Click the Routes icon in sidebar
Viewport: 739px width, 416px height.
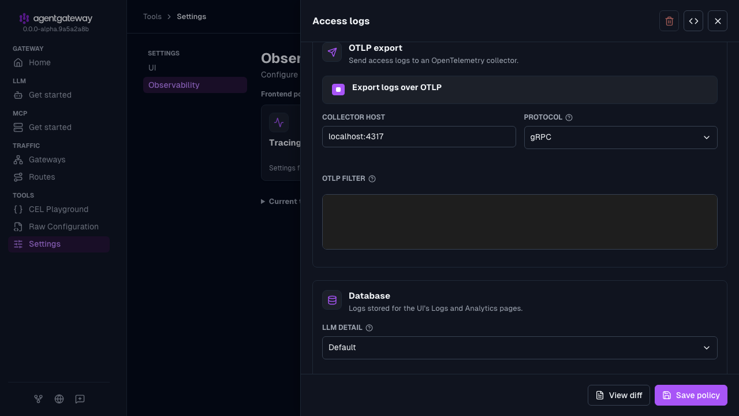[x=18, y=177]
